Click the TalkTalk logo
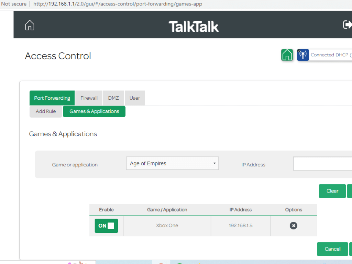352x264 pixels. [194, 27]
